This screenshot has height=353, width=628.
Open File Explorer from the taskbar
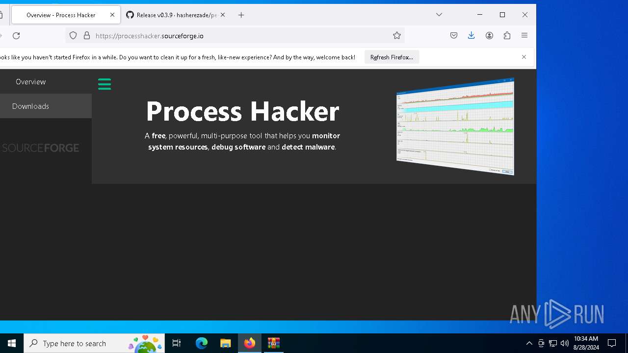point(225,343)
